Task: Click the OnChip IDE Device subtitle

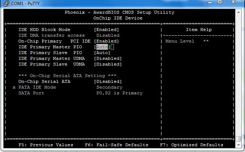Action: point(118,18)
